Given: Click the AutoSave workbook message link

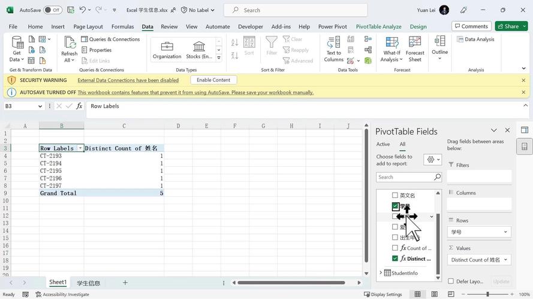Looking at the screenshot, I should point(195,92).
